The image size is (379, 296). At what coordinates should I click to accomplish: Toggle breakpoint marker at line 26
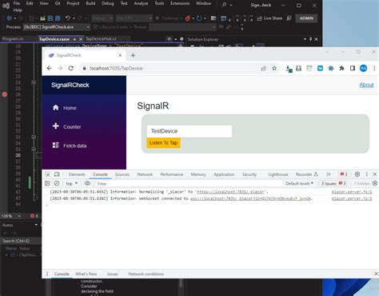pyautogui.click(x=5, y=94)
